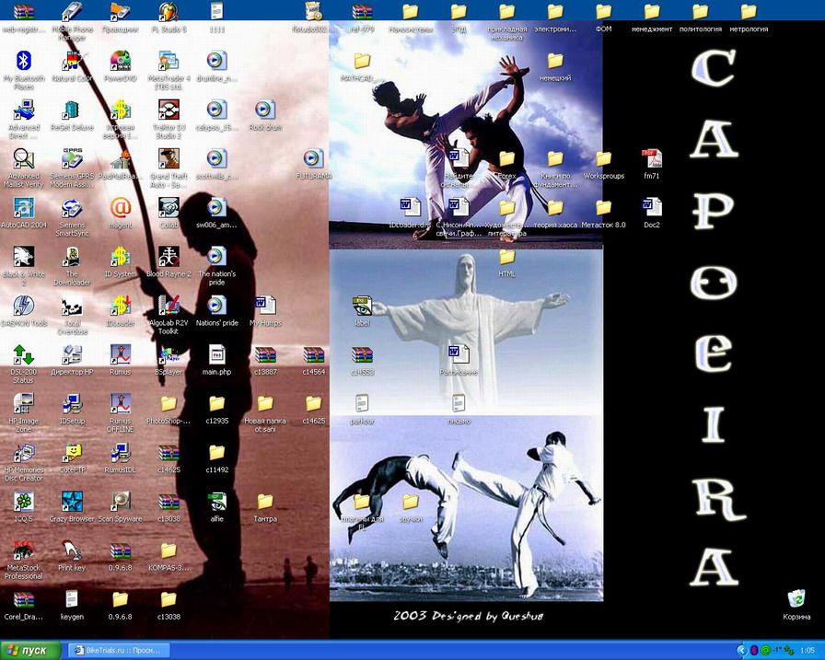Open Traktor DJ Studio 2 icon
825x660 pixels.
168,111
